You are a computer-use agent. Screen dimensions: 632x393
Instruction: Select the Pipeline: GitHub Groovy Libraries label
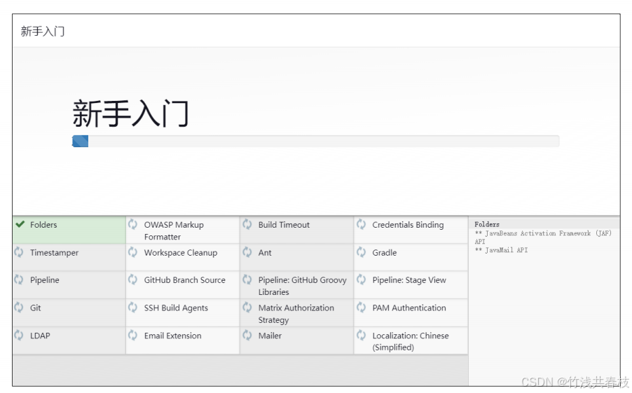[x=302, y=286]
